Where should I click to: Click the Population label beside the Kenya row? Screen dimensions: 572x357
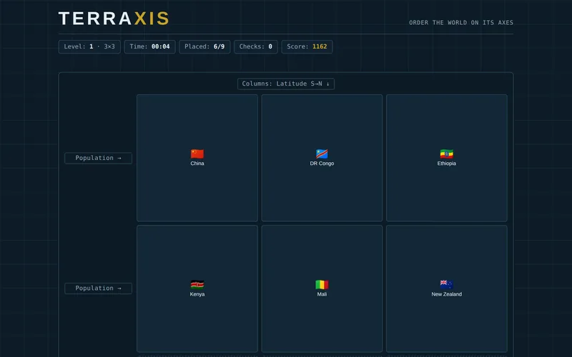pos(98,288)
